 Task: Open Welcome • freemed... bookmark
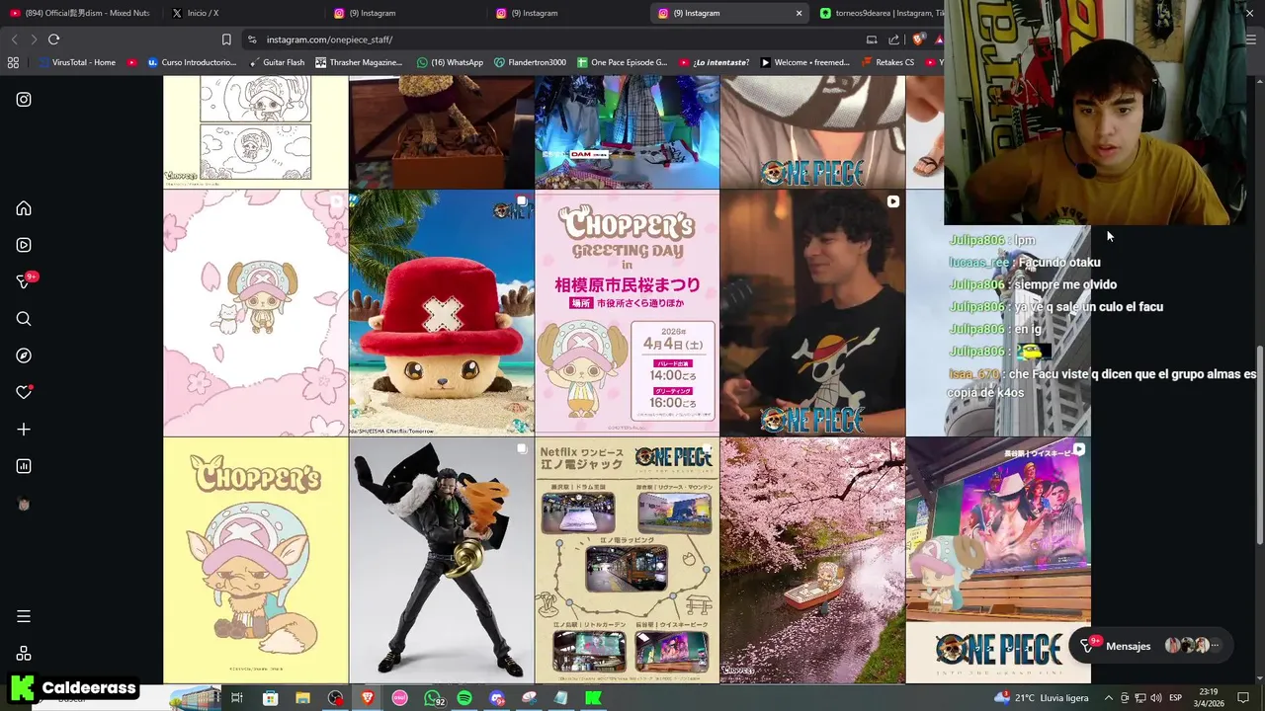[804, 62]
